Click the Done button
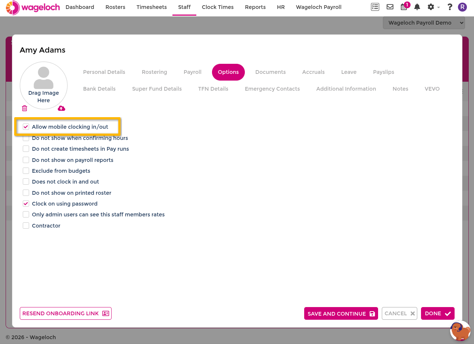 tap(438, 313)
